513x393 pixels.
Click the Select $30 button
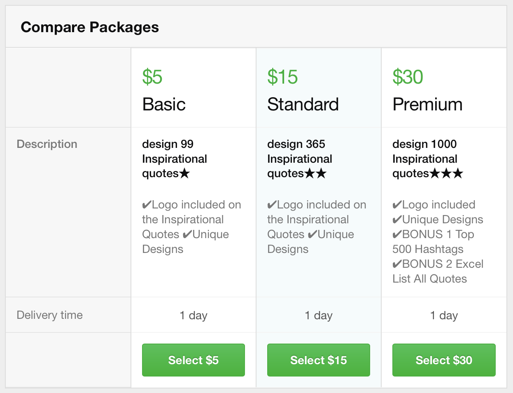click(443, 360)
